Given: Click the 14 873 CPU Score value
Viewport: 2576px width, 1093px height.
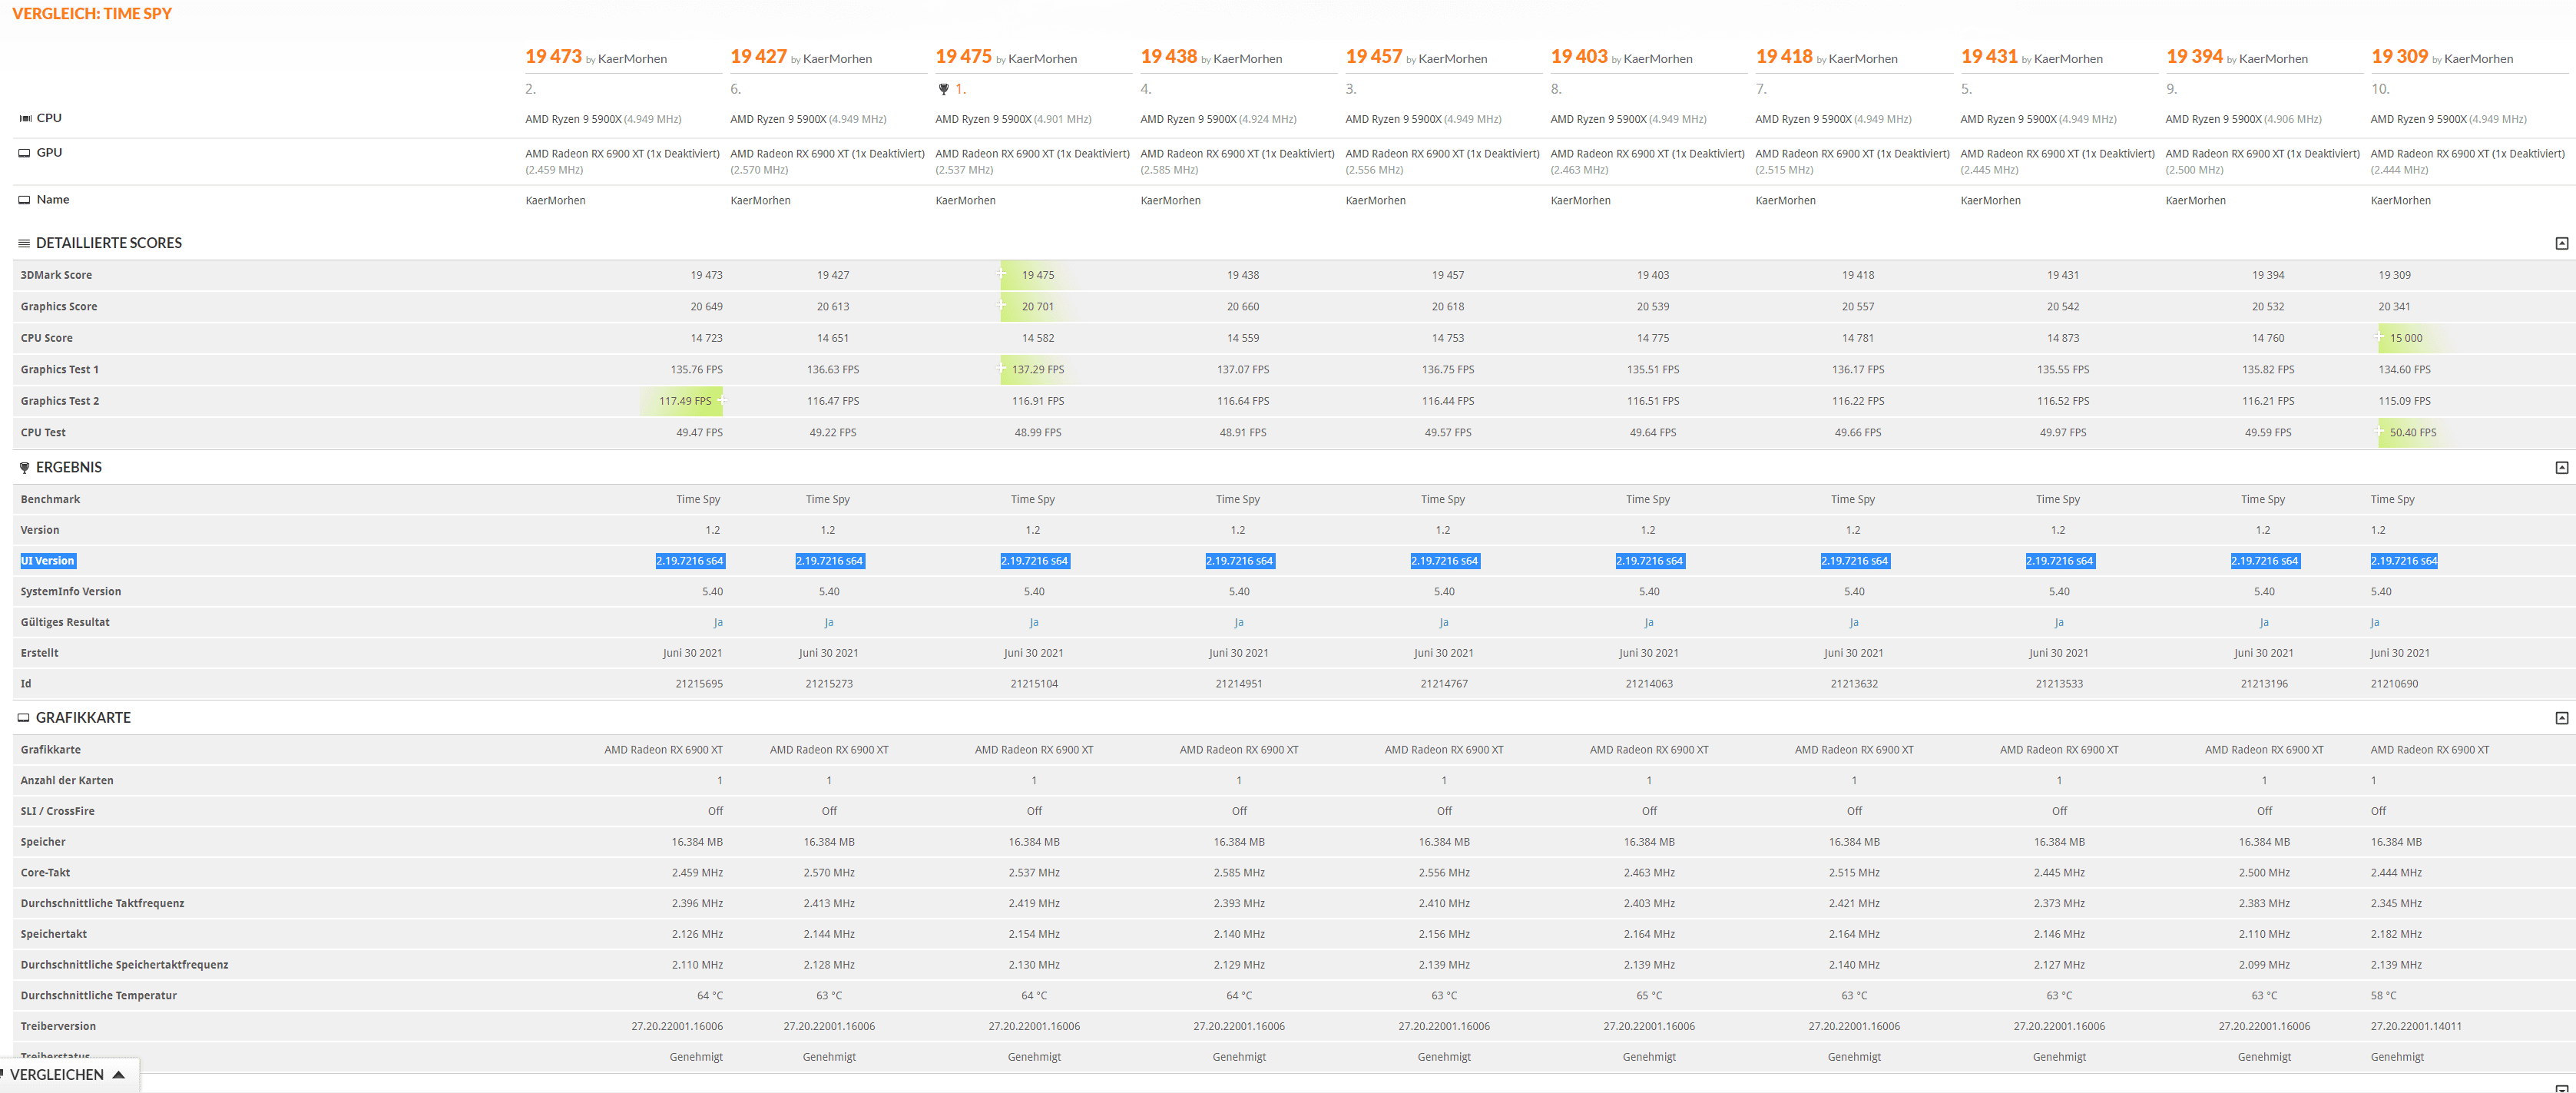Looking at the screenshot, I should click(x=2063, y=339).
